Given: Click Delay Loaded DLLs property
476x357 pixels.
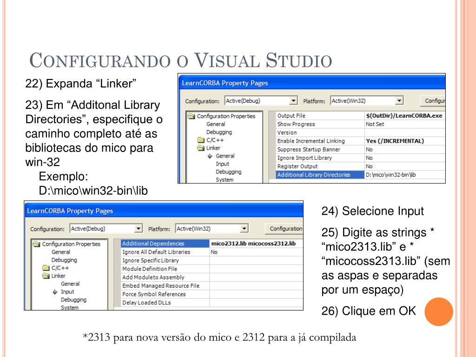Looking at the screenshot, I should point(165,303).
